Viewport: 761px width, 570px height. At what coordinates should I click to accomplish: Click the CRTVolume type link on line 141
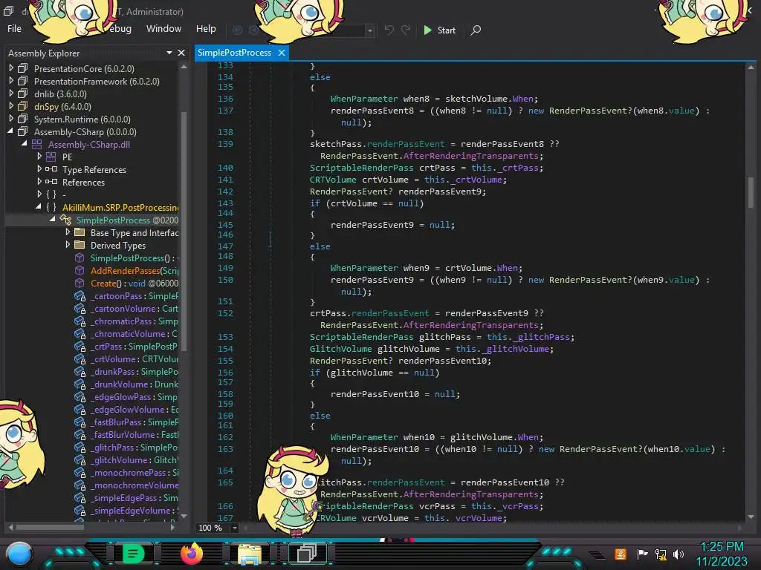click(333, 180)
